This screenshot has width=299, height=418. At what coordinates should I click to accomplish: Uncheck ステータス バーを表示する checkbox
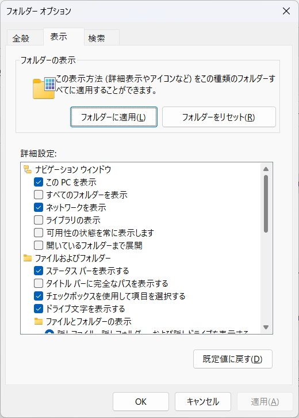[x=39, y=271]
